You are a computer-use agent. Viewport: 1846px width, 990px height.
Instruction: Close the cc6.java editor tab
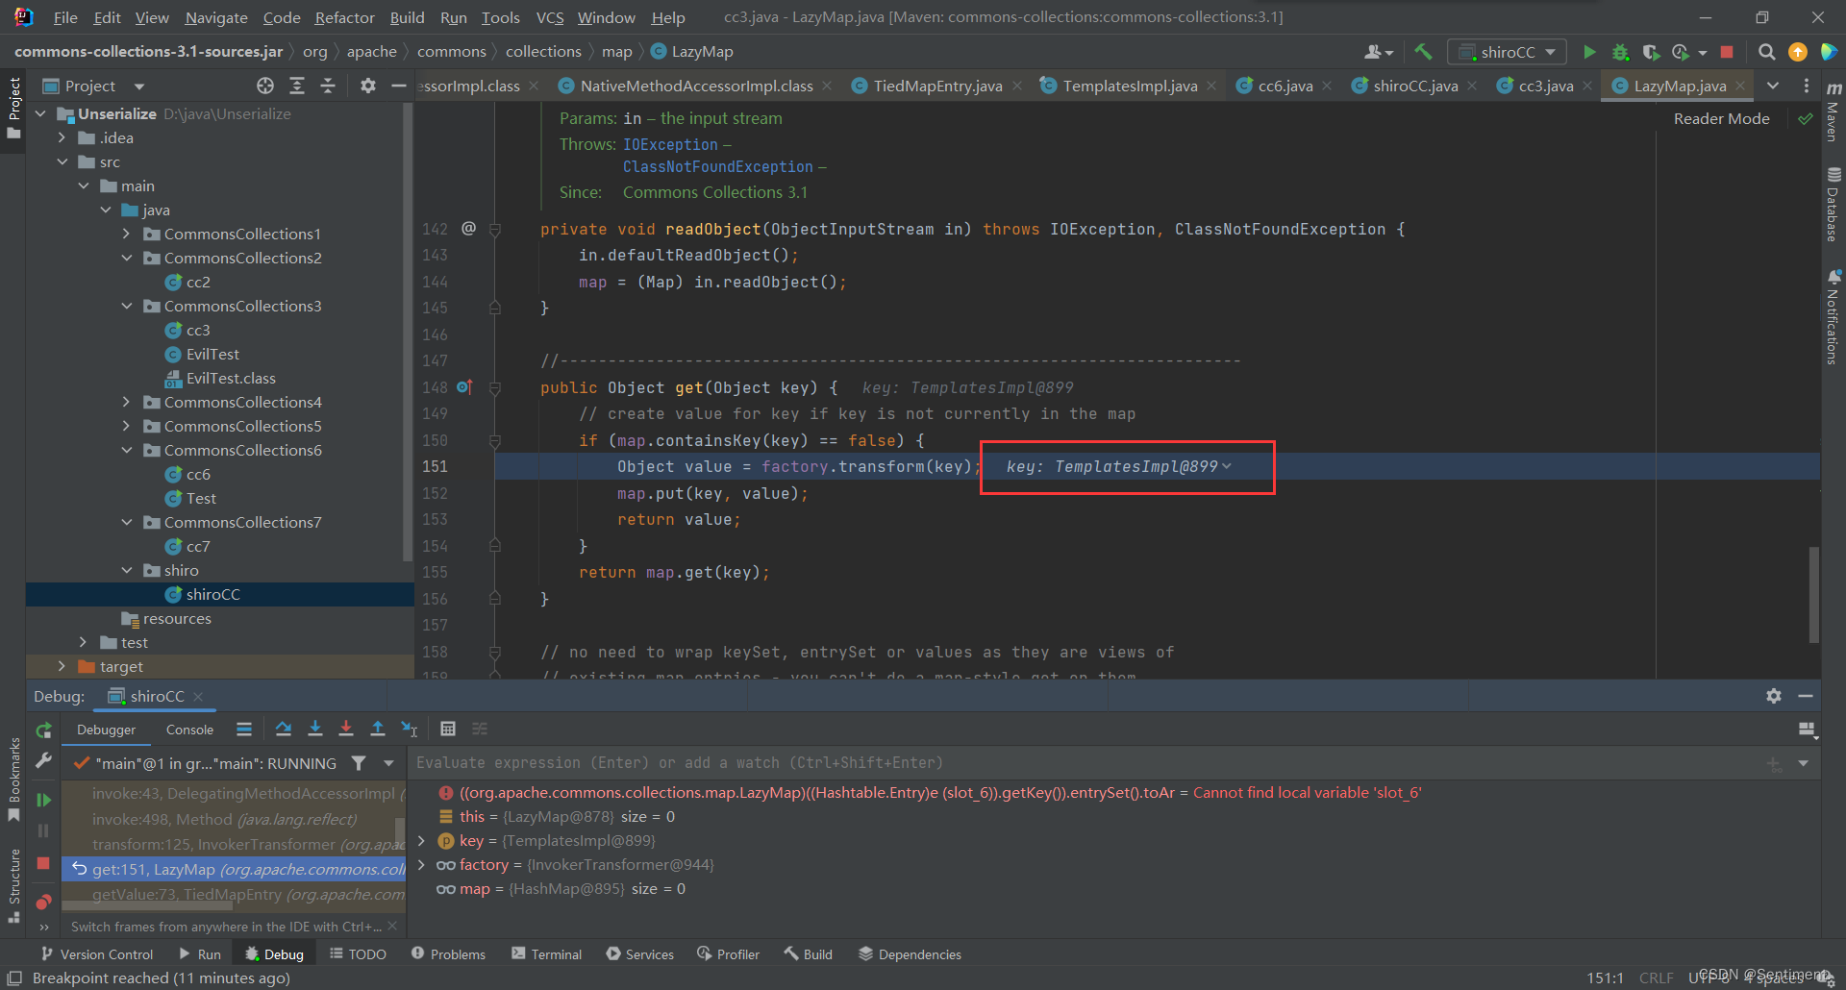point(1327,86)
